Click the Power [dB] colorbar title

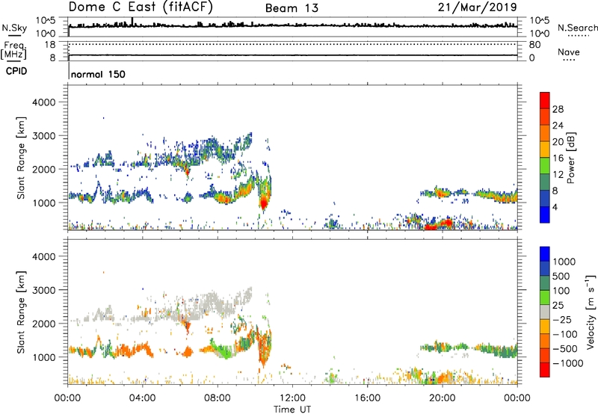[570, 158]
